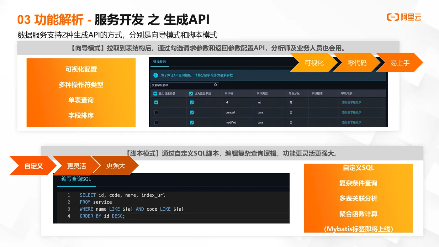
Task: Click the 字段排序 column header
Action: (x=346, y=93)
